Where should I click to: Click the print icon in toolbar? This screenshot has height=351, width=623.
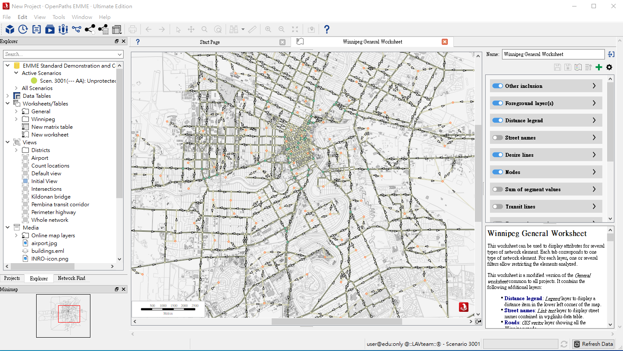point(133,29)
